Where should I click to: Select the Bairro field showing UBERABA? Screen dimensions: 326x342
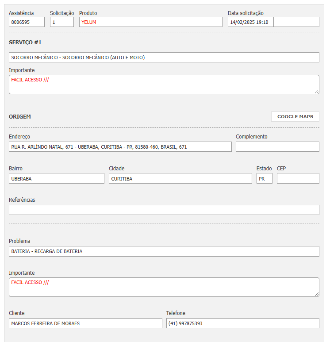pos(57,178)
